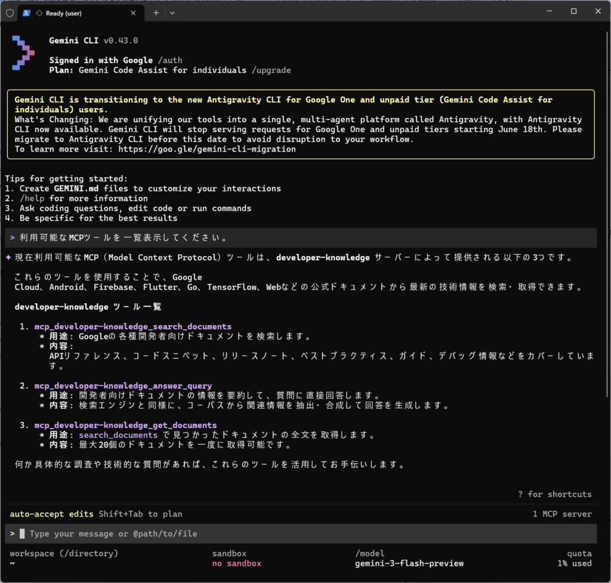
Task: Close the 'Ready (user)' tab
Action: point(133,13)
